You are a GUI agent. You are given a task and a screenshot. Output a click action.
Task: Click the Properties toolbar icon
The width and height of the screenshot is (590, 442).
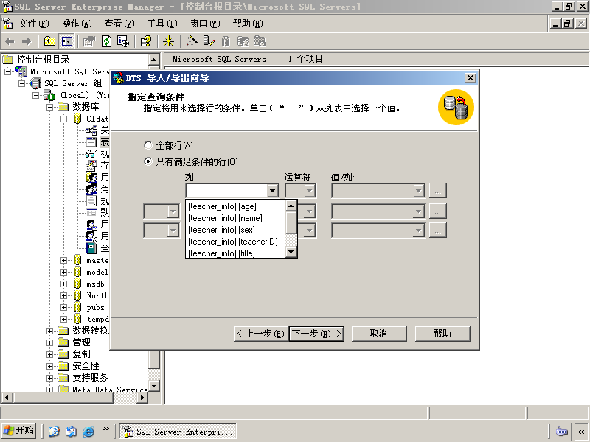coord(89,41)
